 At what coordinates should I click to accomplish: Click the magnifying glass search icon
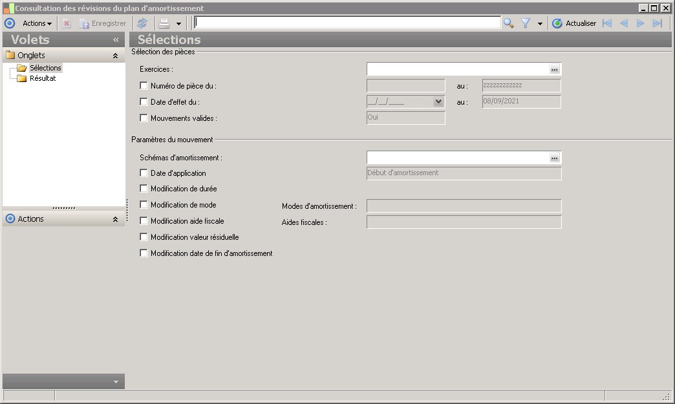click(509, 23)
